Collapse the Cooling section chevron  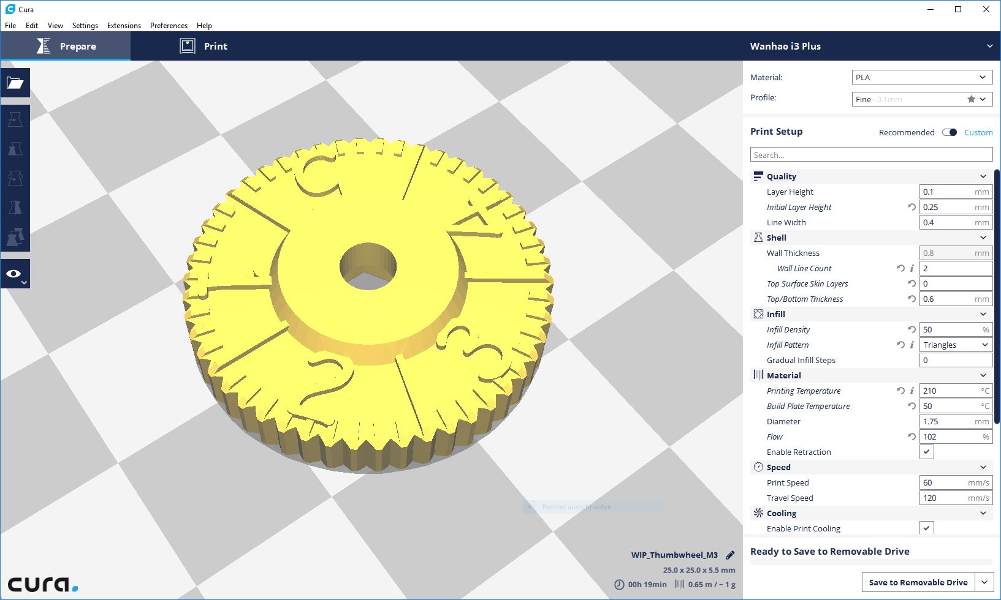983,513
